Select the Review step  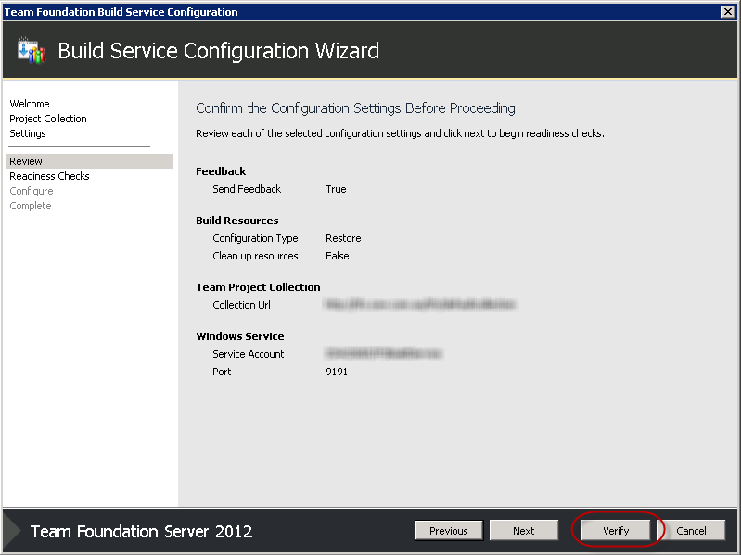click(x=90, y=161)
